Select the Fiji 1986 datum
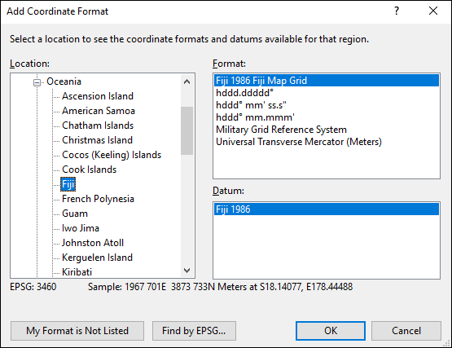This screenshot has height=348, width=452. pos(327,209)
